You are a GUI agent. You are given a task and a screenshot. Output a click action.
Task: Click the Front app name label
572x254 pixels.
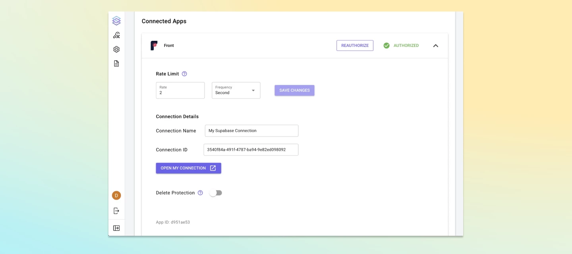click(x=169, y=46)
